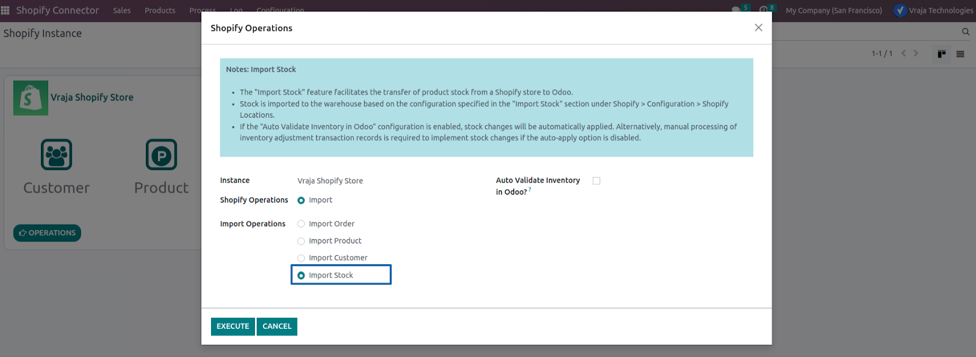Image resolution: width=976 pixels, height=357 pixels.
Task: Click the Customer label on store card
Action: (x=57, y=188)
